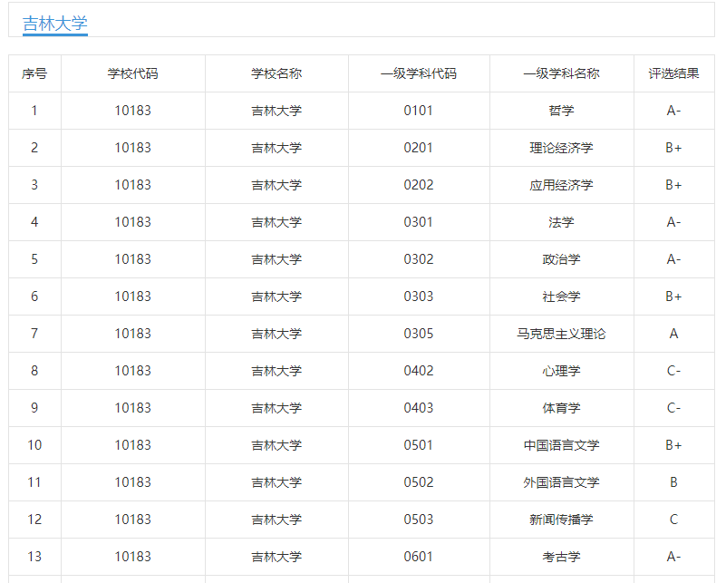Click the A- result for 哲学
Screen dimensions: 726x583
pos(673,111)
